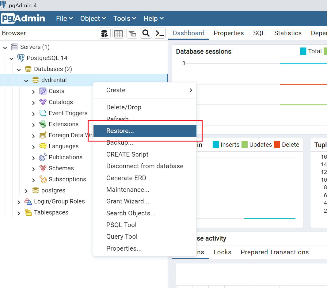Screen dimensions: 327x288
Task: Open Grant Wizard... menu entry
Action: [x=145, y=201]
